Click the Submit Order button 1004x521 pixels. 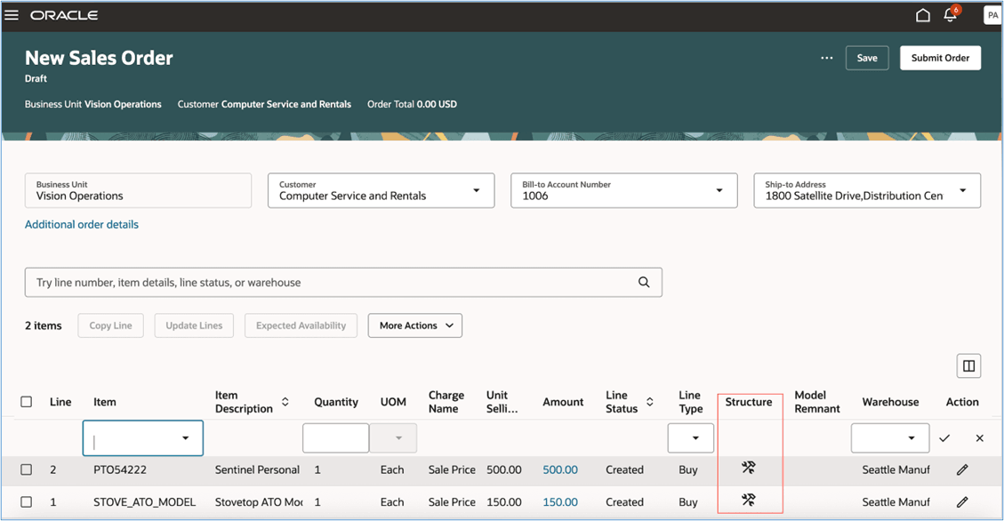(940, 58)
